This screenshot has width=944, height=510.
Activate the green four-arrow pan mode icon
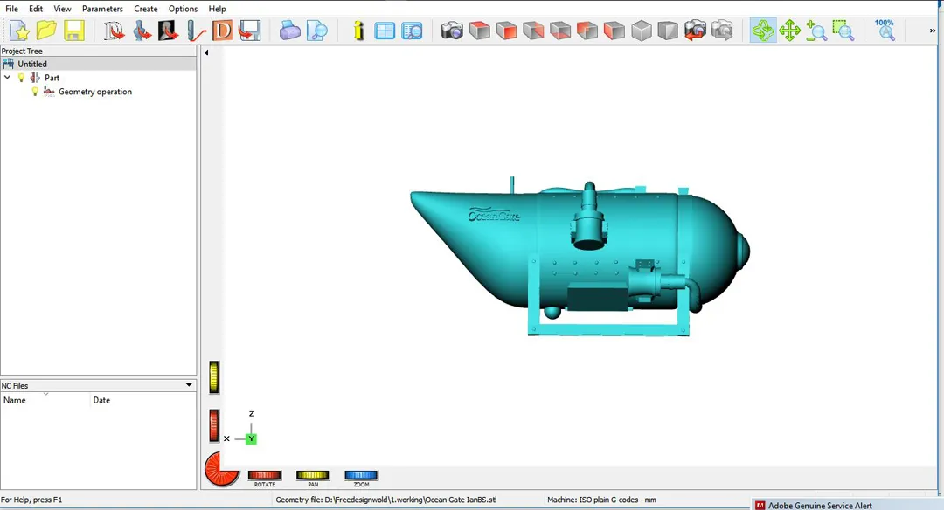point(789,30)
